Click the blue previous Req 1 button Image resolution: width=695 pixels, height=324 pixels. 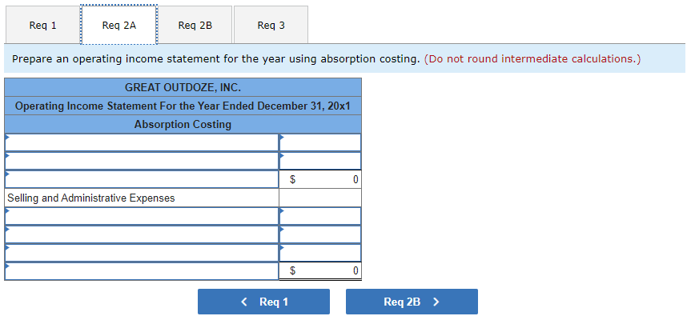(263, 302)
